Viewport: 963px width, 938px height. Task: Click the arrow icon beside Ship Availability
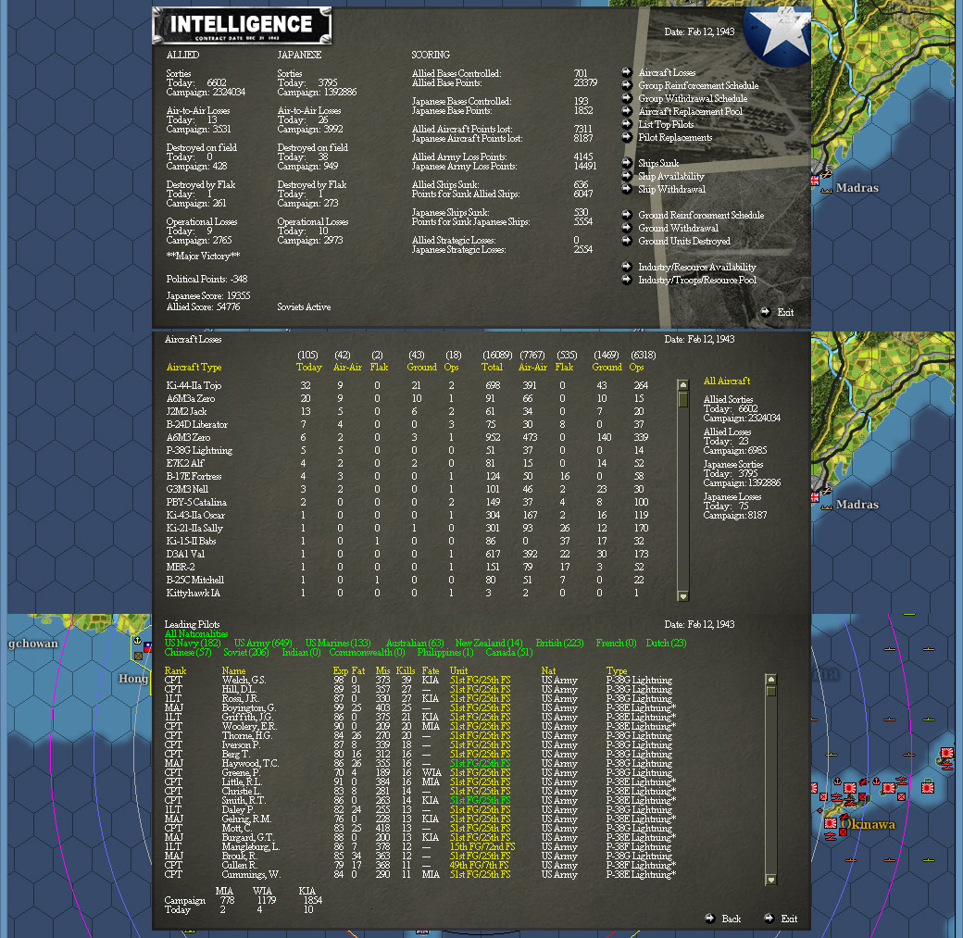coord(627,176)
